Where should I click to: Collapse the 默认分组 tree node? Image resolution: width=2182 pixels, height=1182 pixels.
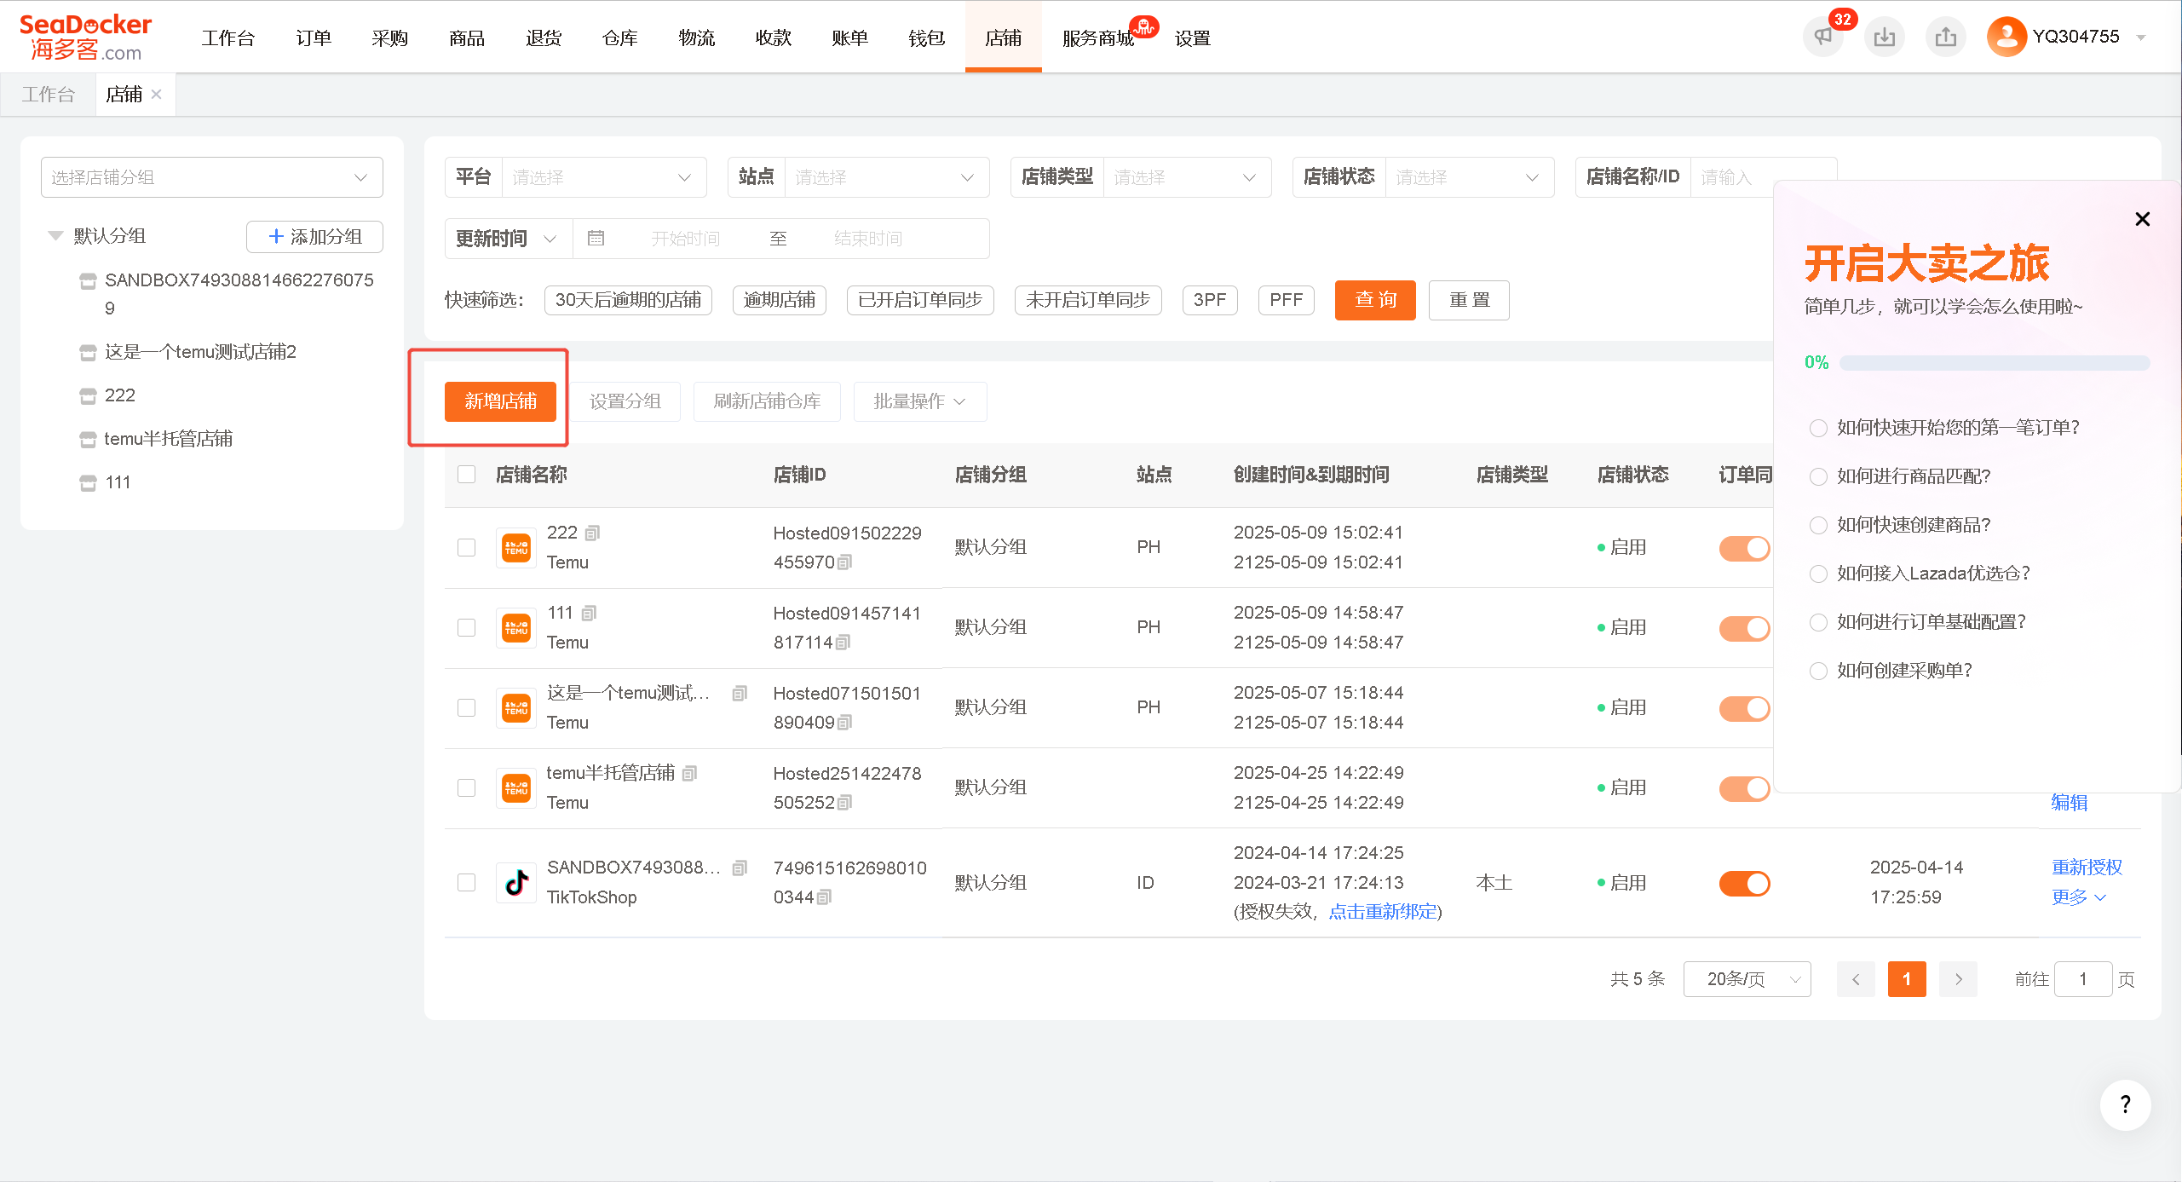tap(55, 236)
